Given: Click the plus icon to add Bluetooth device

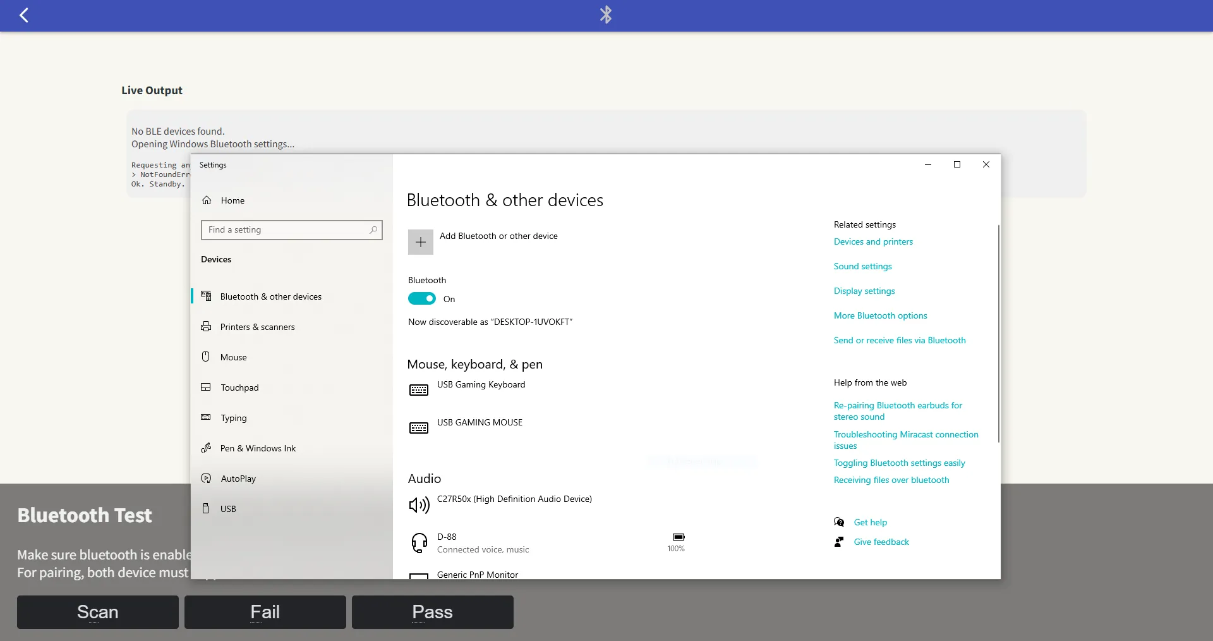Looking at the screenshot, I should pos(421,242).
